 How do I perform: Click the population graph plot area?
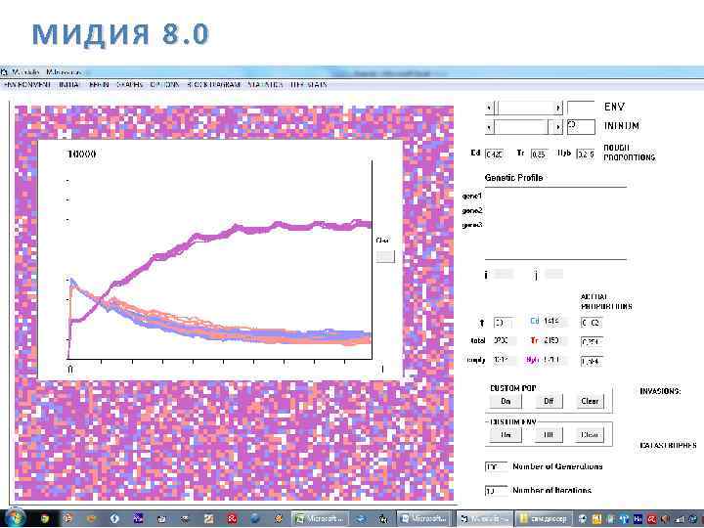click(x=220, y=259)
